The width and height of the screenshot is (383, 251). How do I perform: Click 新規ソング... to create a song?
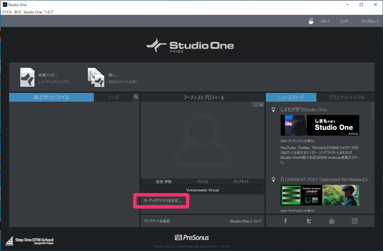click(47, 75)
